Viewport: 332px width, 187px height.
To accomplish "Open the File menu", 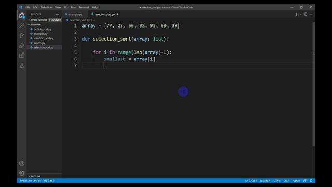I will [x=27, y=7].
